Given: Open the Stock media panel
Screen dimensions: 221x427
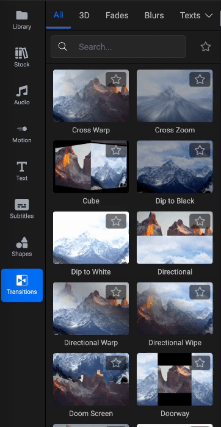Looking at the screenshot, I should [x=22, y=58].
